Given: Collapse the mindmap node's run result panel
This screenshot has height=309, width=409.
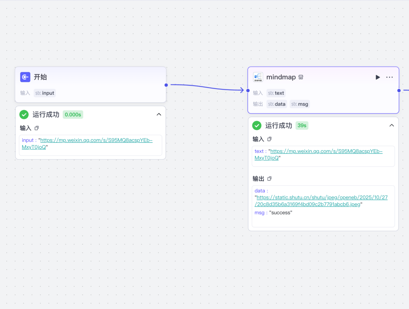Looking at the screenshot, I should (392, 125).
